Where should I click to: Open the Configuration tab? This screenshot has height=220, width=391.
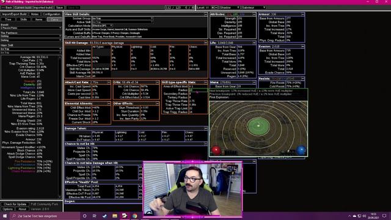pyautogui.click(x=51, y=14)
